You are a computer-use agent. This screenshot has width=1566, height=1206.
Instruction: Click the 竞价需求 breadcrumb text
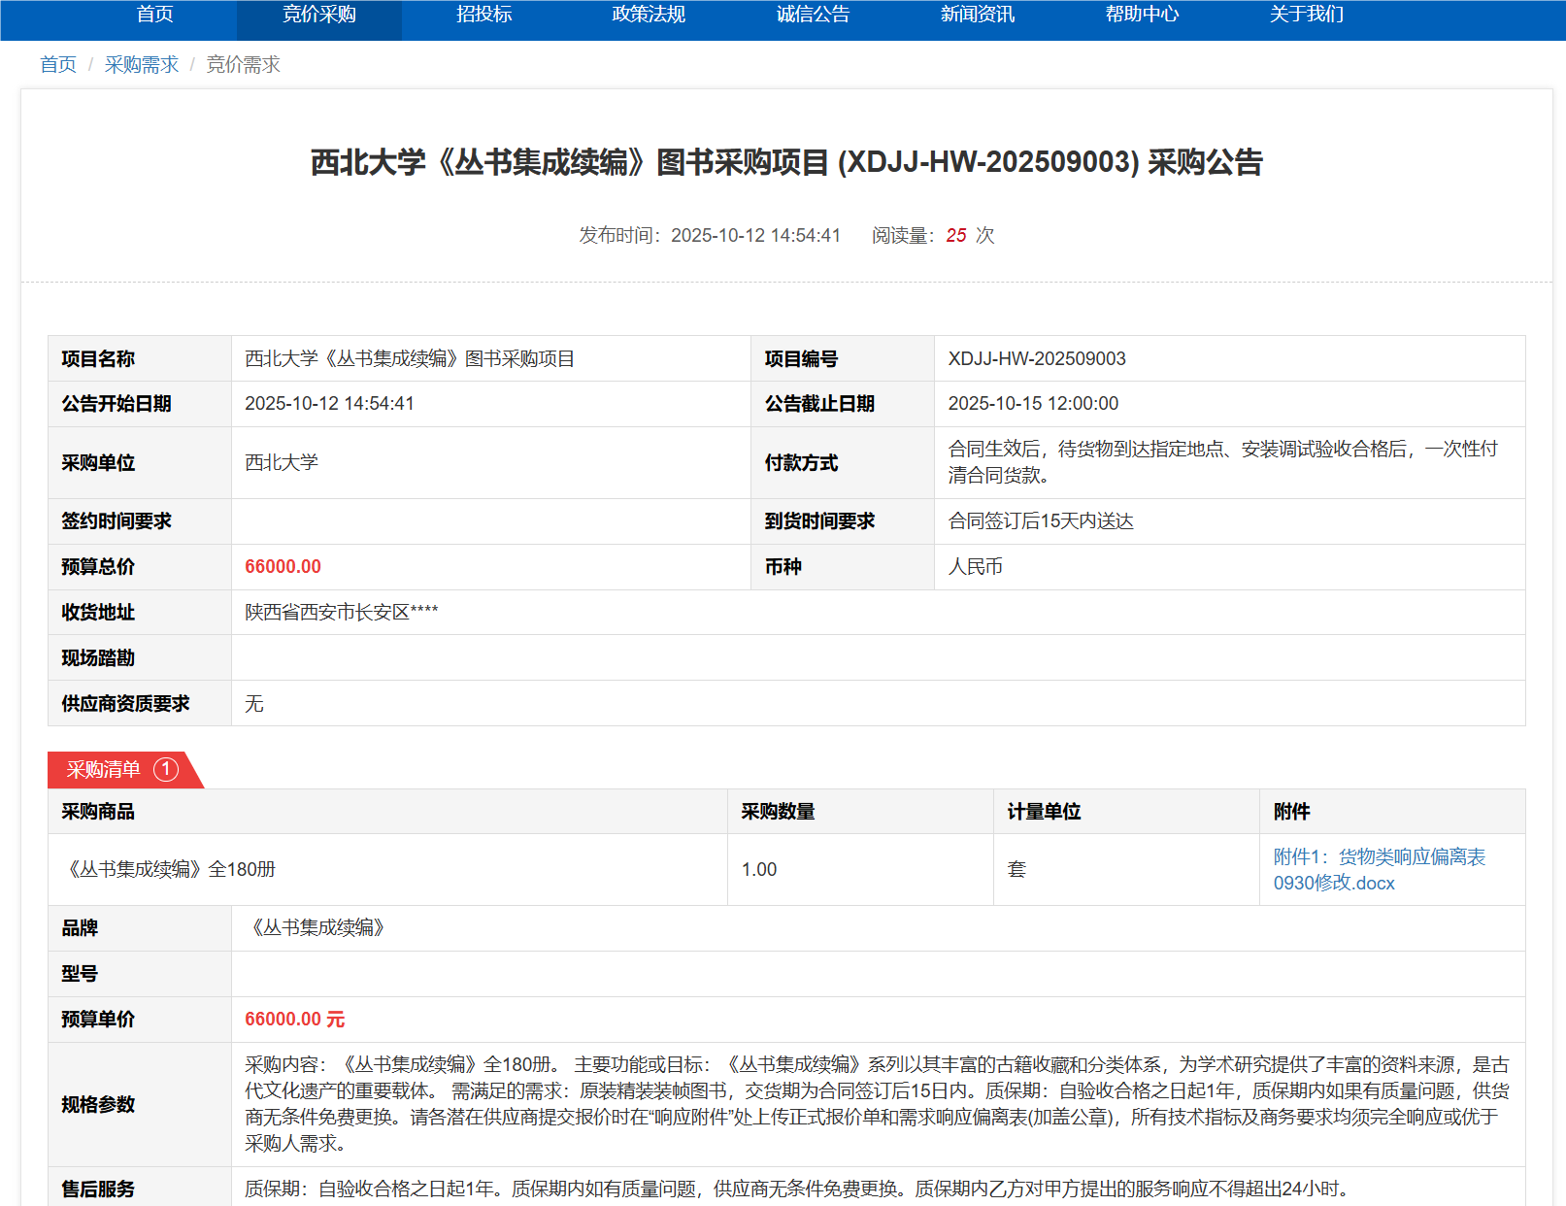[243, 65]
